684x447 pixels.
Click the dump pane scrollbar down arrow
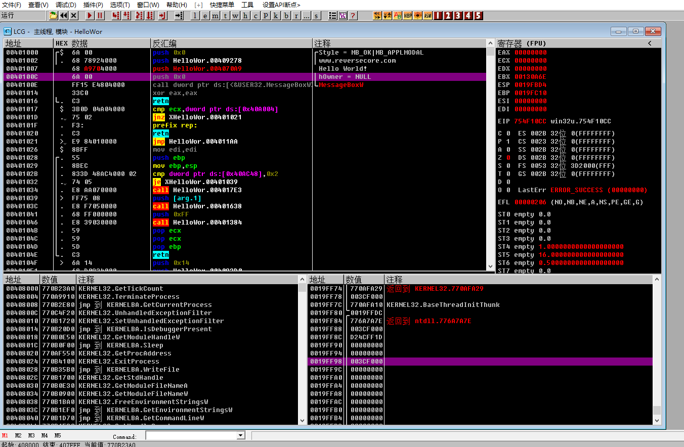303,420
